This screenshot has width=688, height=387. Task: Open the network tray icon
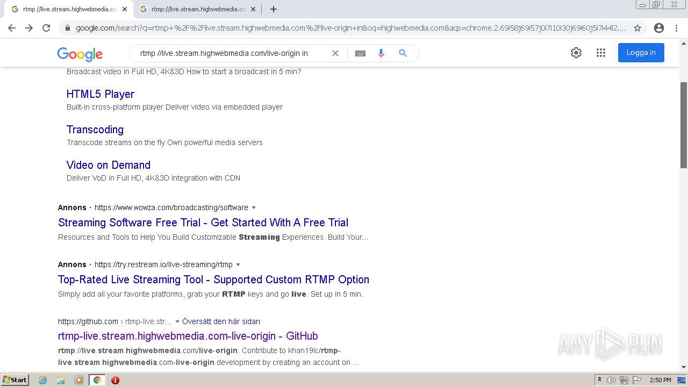pyautogui.click(x=624, y=380)
